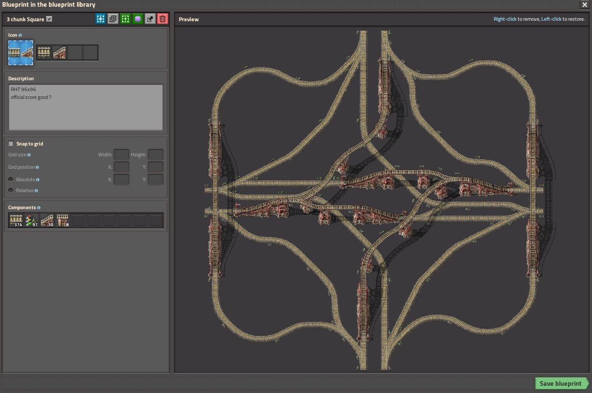The image size is (592, 393).
Task: Click into the Description text box
Action: [86, 108]
